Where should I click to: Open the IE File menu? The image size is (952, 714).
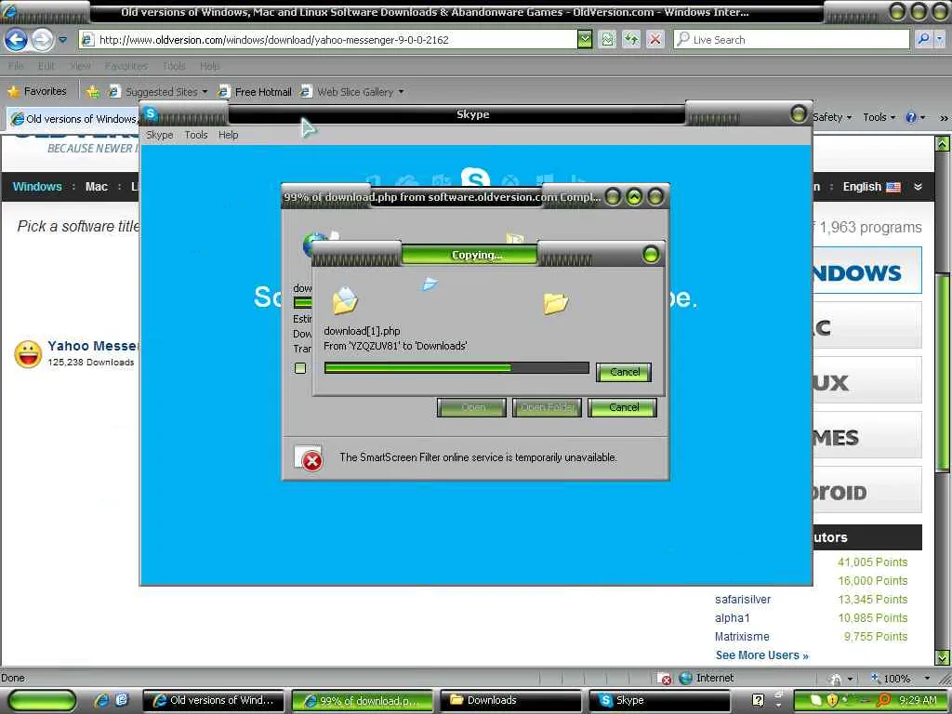tap(17, 66)
